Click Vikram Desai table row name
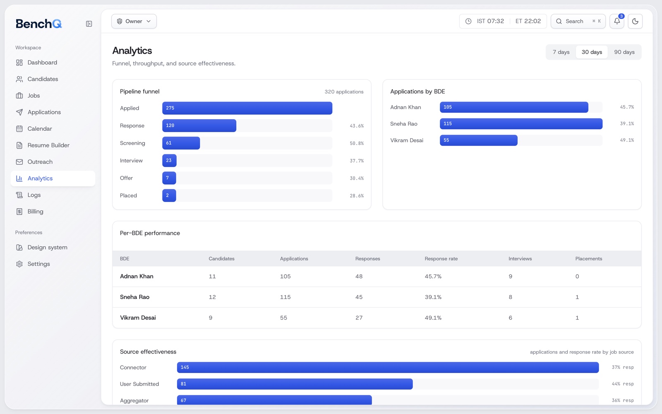662x414 pixels. pos(138,318)
